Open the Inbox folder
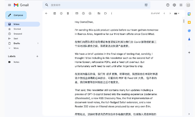This screenshot has width=195, height=117. click(22, 24)
